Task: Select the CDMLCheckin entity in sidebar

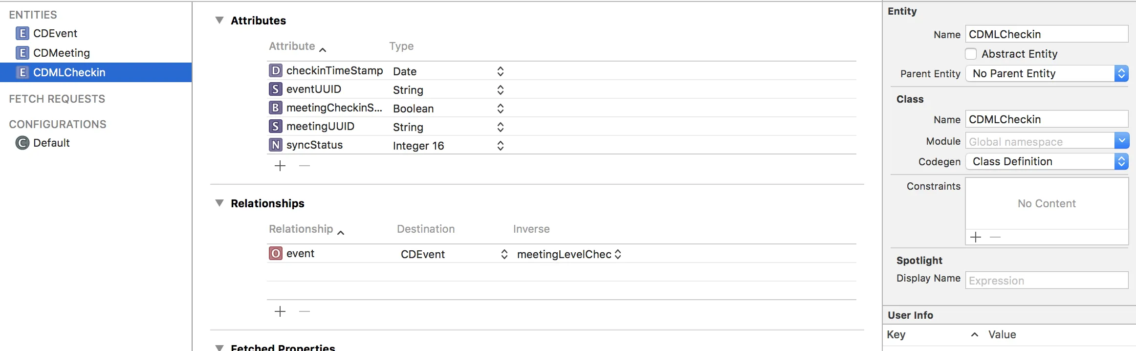Action: click(x=69, y=72)
